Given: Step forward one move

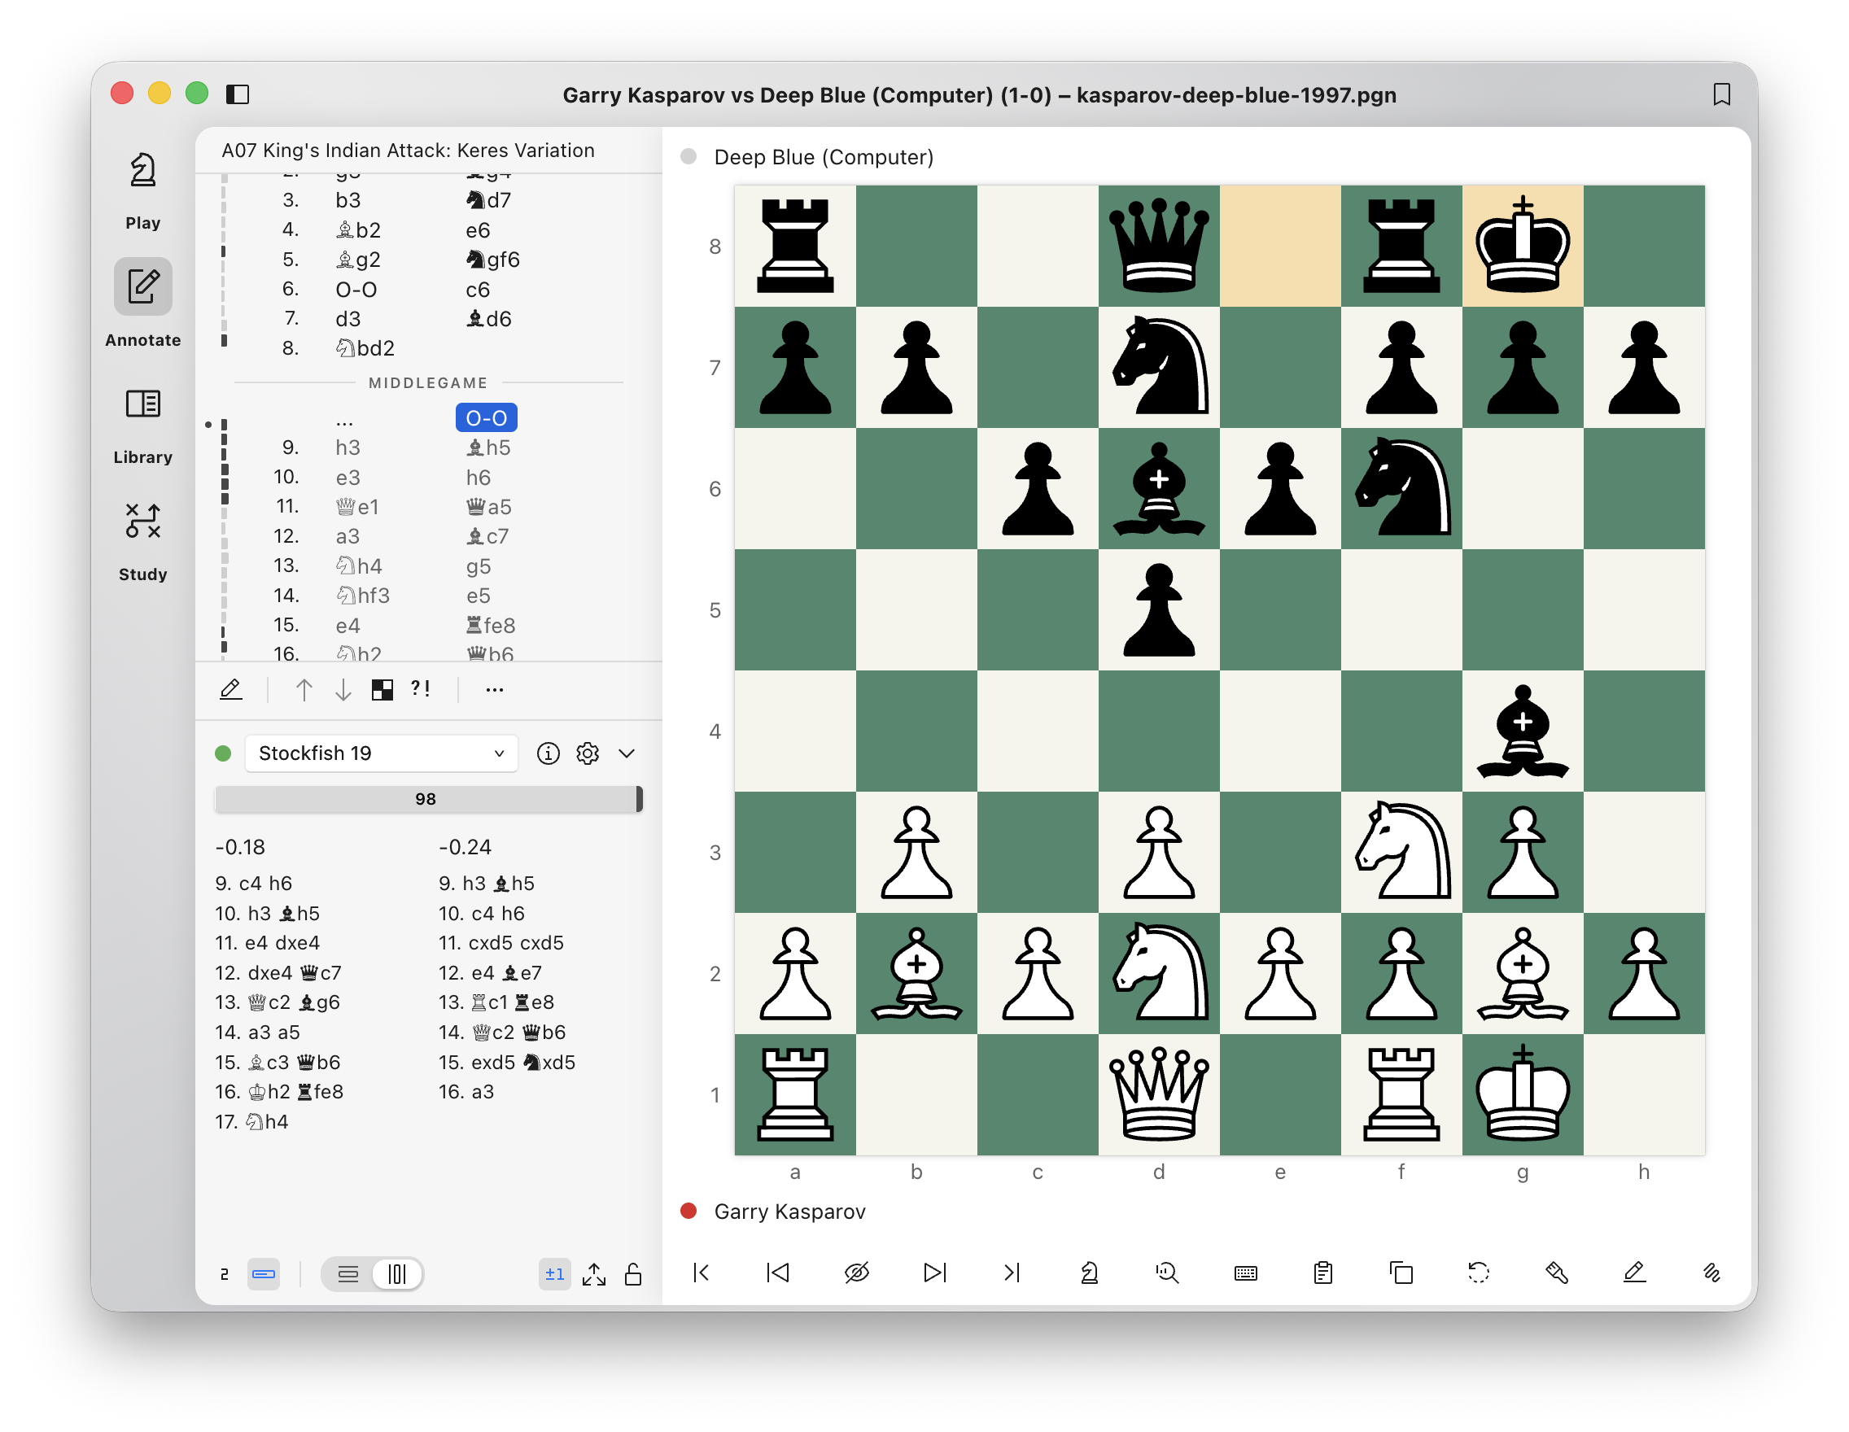Looking at the screenshot, I should tap(934, 1272).
